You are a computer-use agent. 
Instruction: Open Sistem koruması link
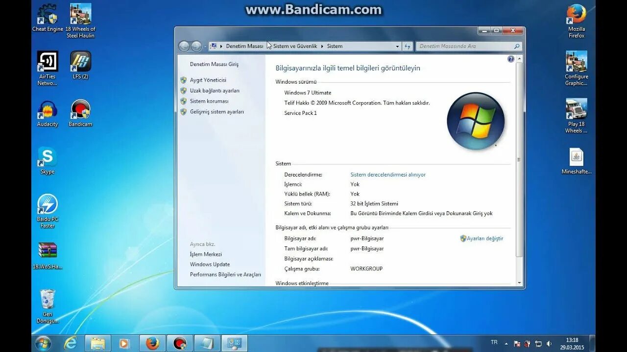(209, 101)
